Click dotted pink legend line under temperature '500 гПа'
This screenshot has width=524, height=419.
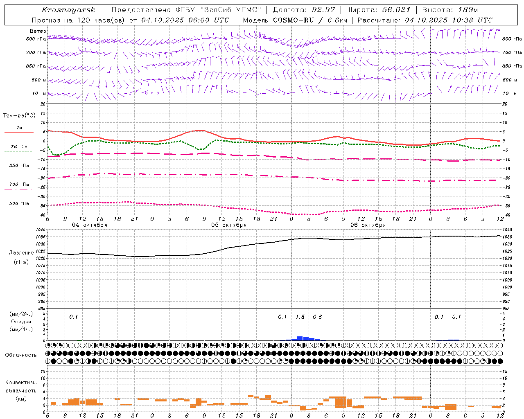[18, 208]
